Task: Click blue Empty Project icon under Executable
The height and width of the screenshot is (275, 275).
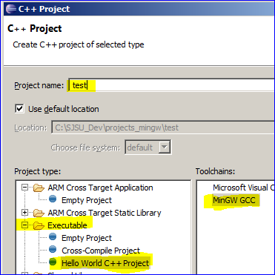Action: pyautogui.click(x=53, y=237)
